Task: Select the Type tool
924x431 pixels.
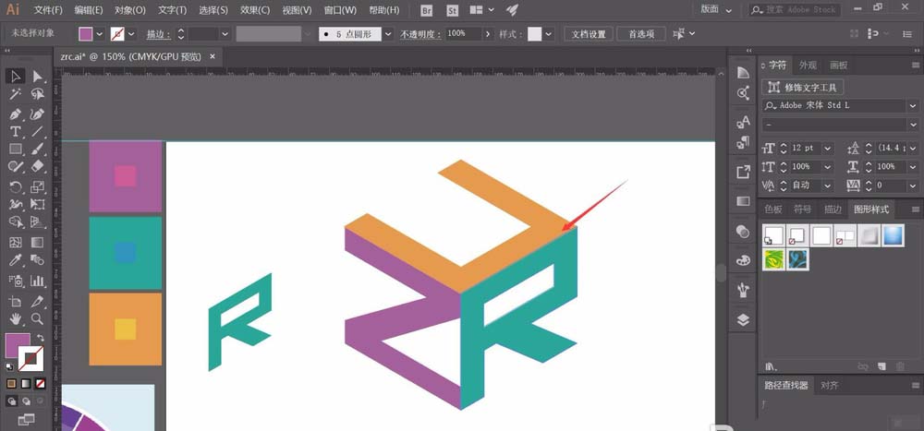Action: point(16,131)
